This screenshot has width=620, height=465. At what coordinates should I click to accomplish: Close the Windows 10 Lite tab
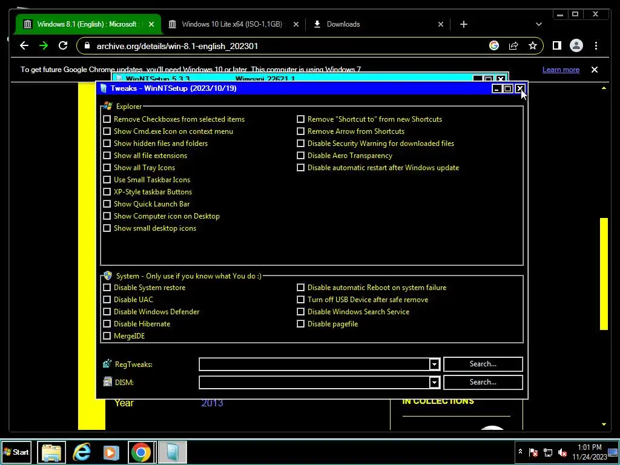295,24
